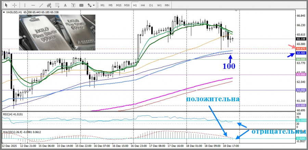Select the arrow cursor tool
This screenshot has width=308, height=150.
click(7, 5)
